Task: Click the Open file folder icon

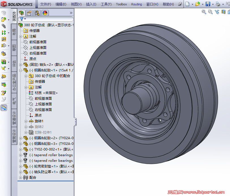Action: pos(197,4)
